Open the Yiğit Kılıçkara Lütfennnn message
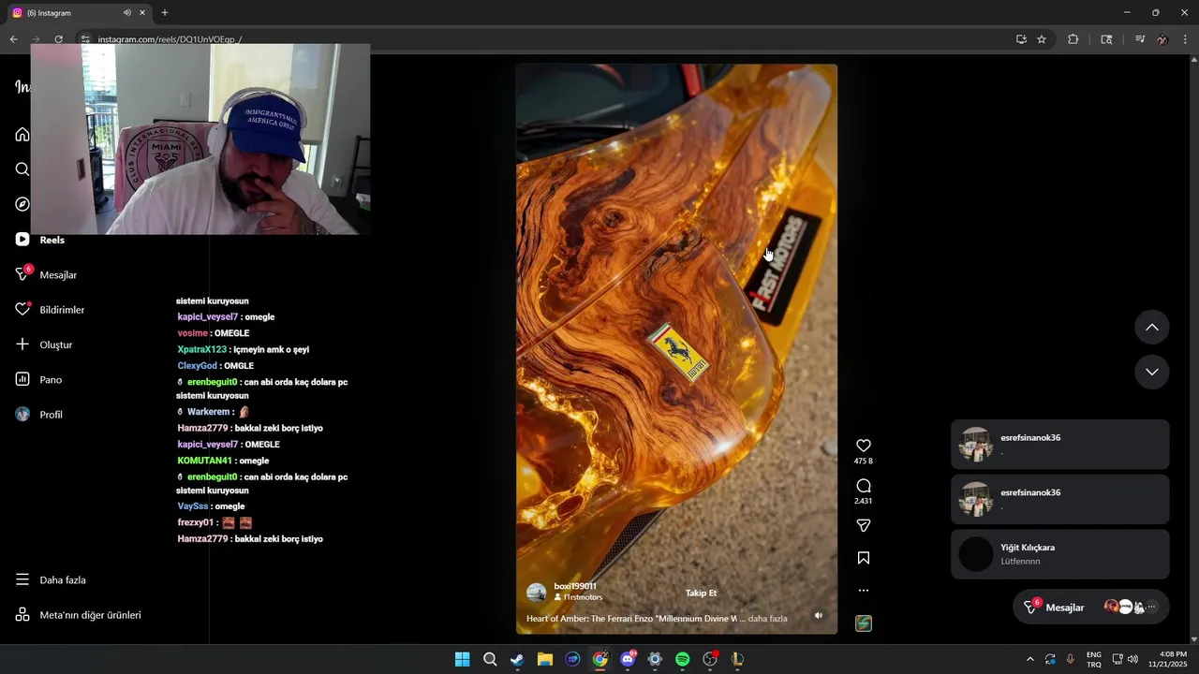1199x674 pixels. pyautogui.click(x=1059, y=554)
